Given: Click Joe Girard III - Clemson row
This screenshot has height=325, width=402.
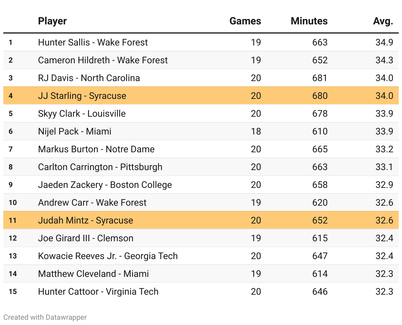Looking at the screenshot, I should [86, 238].
